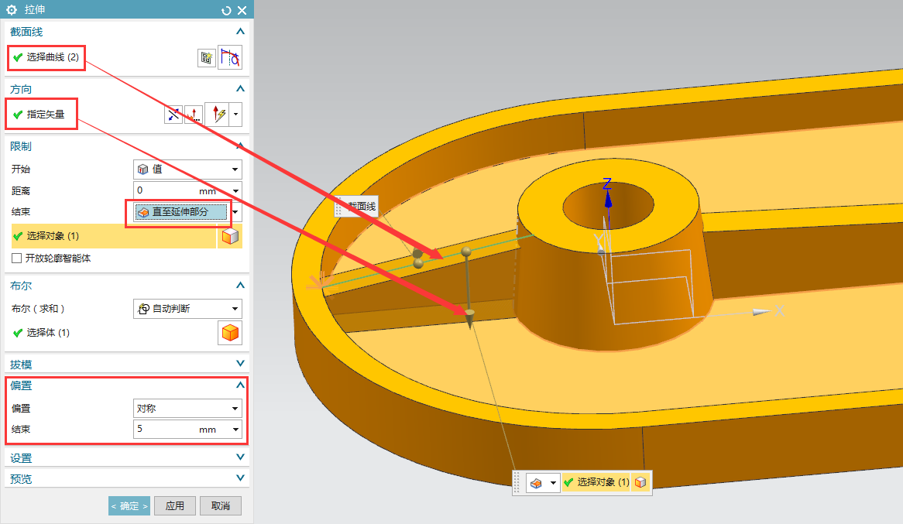Open the 偏置 结束 mm dropdown arrow

[x=235, y=429]
